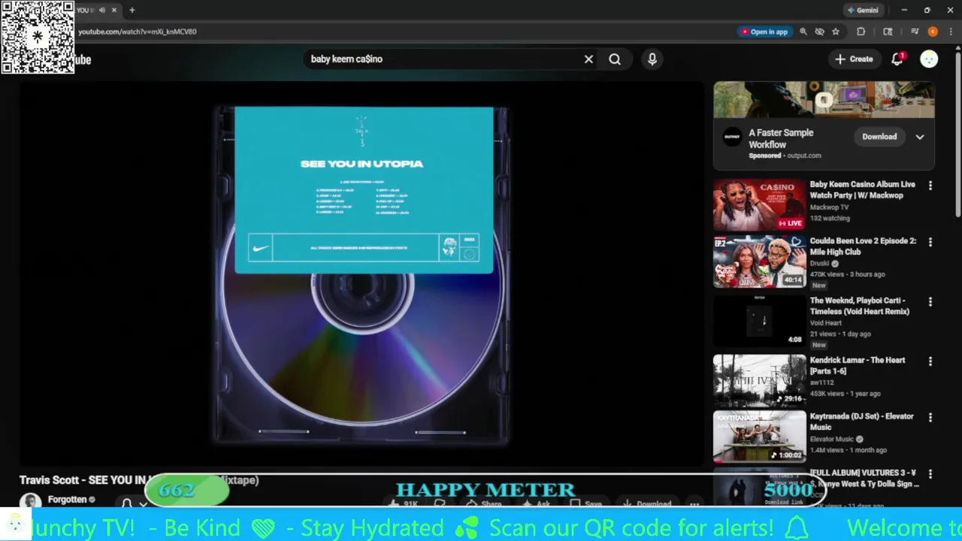Clear the search text with X
The width and height of the screenshot is (962, 541).
click(588, 59)
